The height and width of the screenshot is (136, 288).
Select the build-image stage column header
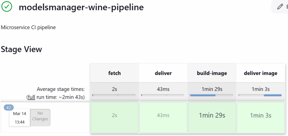(x=212, y=73)
